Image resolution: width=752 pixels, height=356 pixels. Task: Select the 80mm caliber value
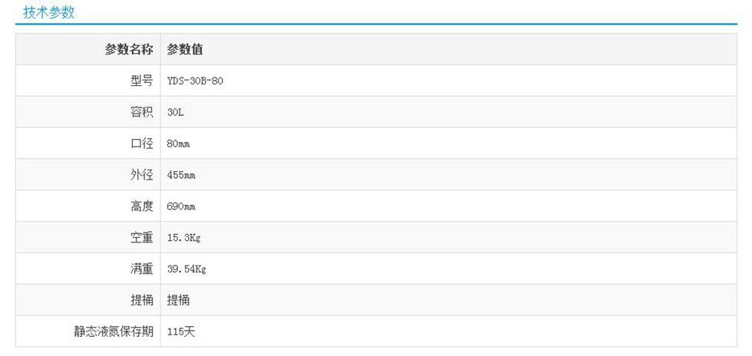[178, 144]
